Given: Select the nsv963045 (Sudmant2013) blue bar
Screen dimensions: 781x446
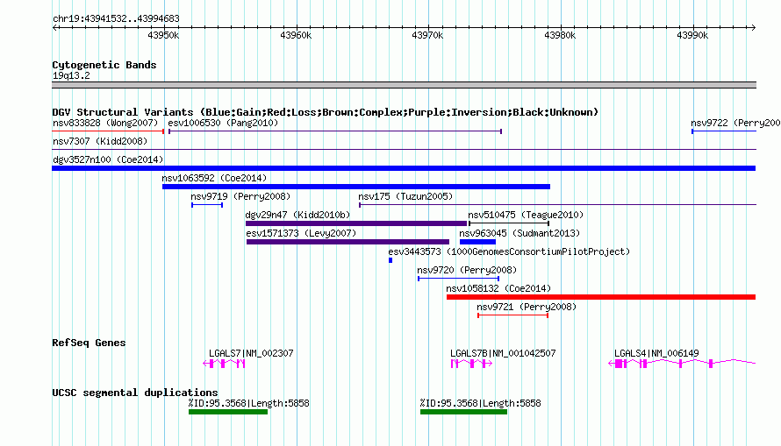Looking at the screenshot, I should point(477,242).
